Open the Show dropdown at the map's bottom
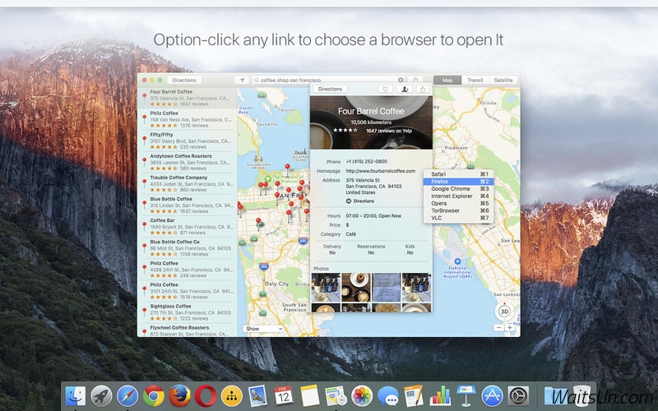Viewport: 658px width, 411px height. point(263,329)
